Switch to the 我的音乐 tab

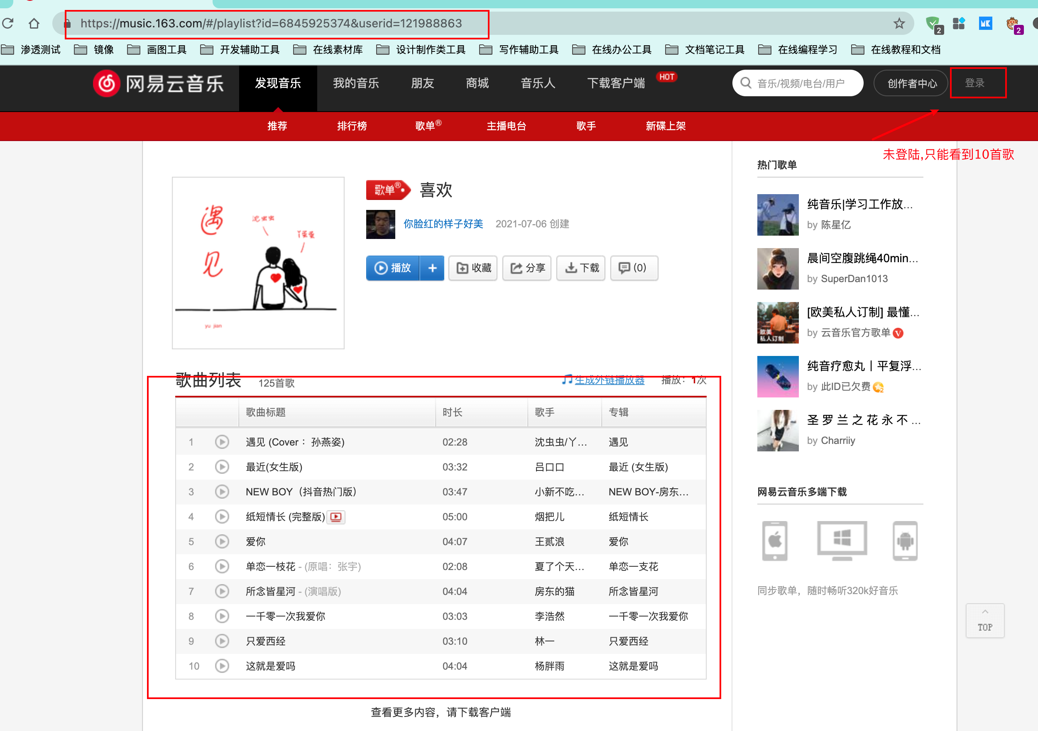tap(356, 83)
